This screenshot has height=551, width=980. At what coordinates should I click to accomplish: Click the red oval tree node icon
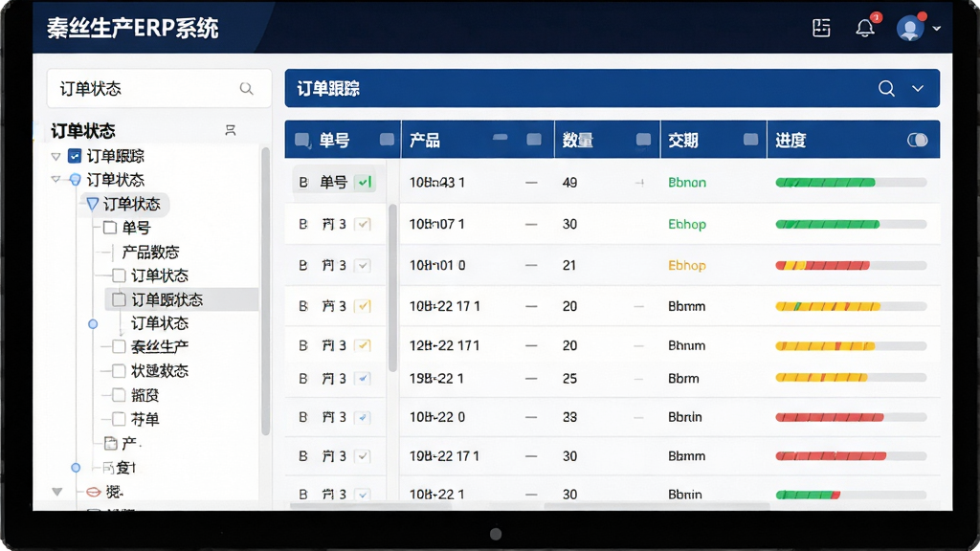click(94, 493)
